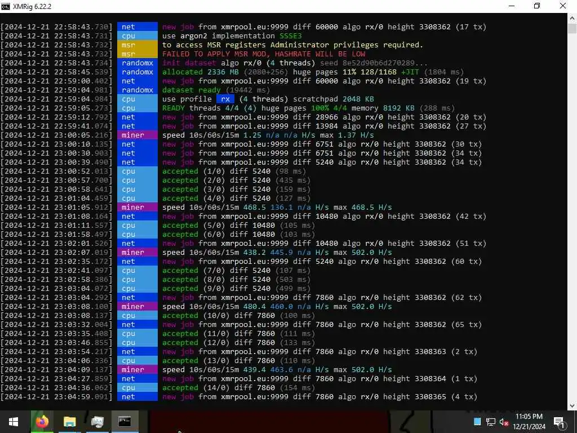
Task: Click 'accepted (13/0) diff 7860' line
Action: pyautogui.click(x=238, y=360)
